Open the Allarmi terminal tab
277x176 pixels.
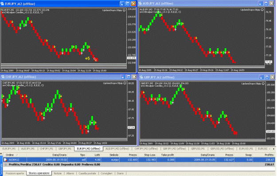70,173
